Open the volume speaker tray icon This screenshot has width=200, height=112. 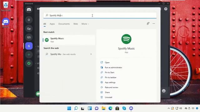pos(181,108)
